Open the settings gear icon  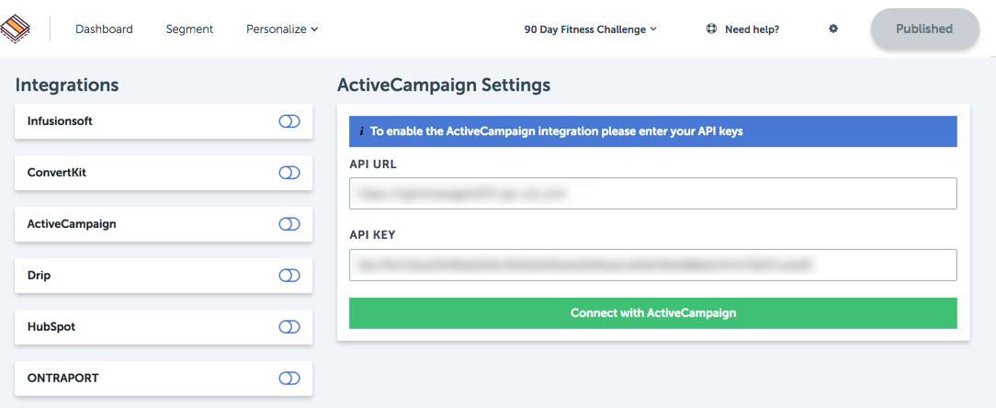(833, 28)
